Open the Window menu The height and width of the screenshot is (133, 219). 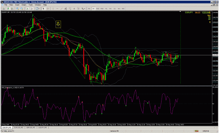(38, 5)
